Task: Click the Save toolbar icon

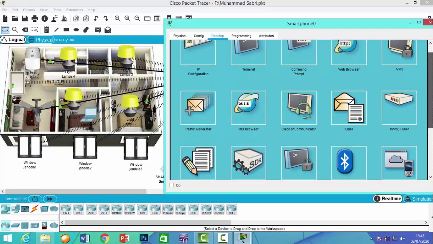Action: coord(25,19)
